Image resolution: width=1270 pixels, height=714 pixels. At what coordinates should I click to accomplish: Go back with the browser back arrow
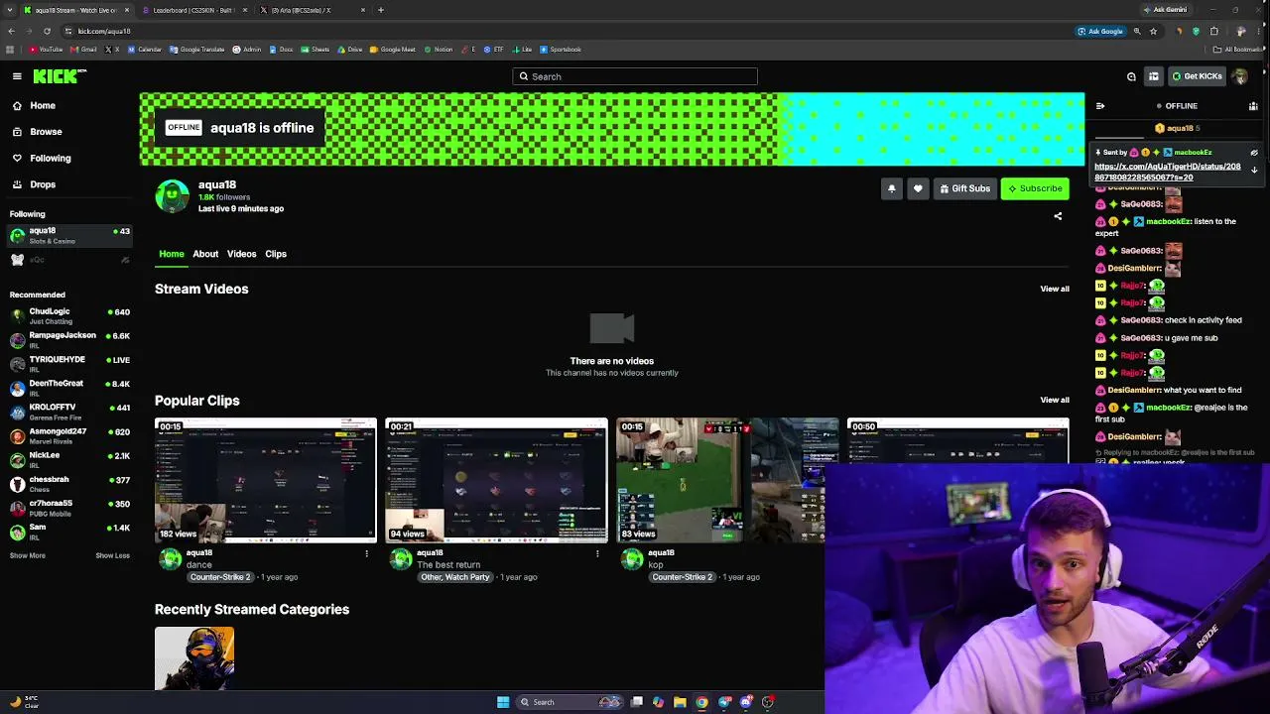point(11,31)
